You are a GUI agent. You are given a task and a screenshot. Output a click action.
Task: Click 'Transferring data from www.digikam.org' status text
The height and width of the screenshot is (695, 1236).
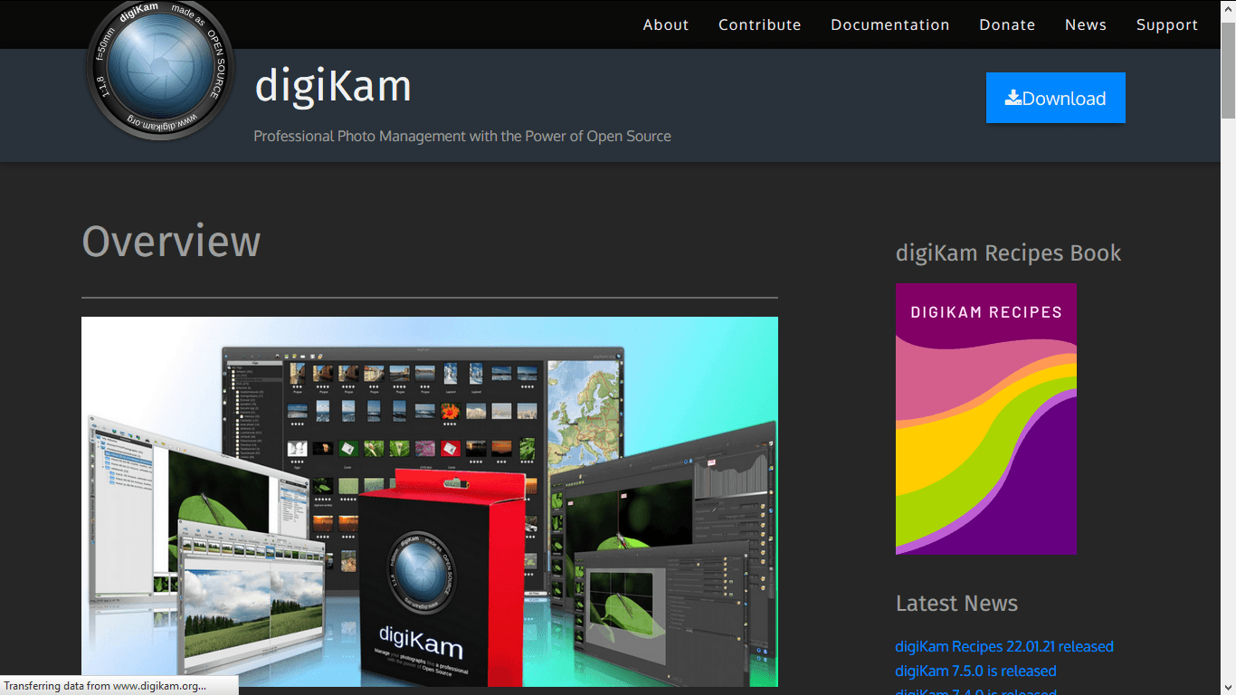pos(105,686)
